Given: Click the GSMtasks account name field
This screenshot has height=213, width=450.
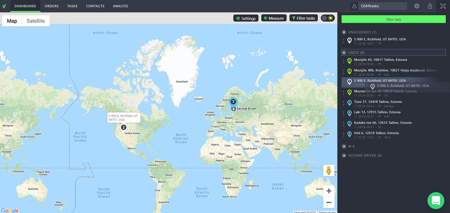Looking at the screenshot, I should 382,6.
